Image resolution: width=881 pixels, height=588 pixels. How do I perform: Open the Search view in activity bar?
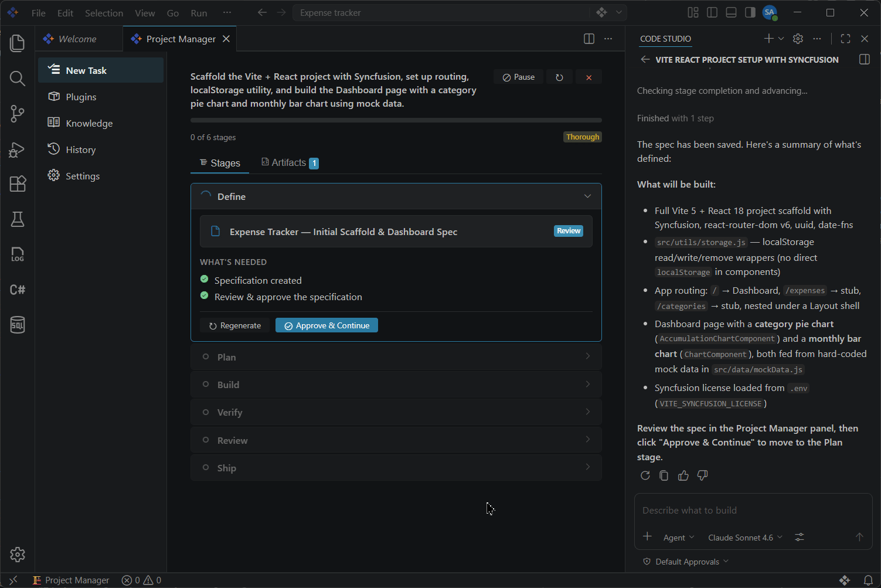[18, 79]
